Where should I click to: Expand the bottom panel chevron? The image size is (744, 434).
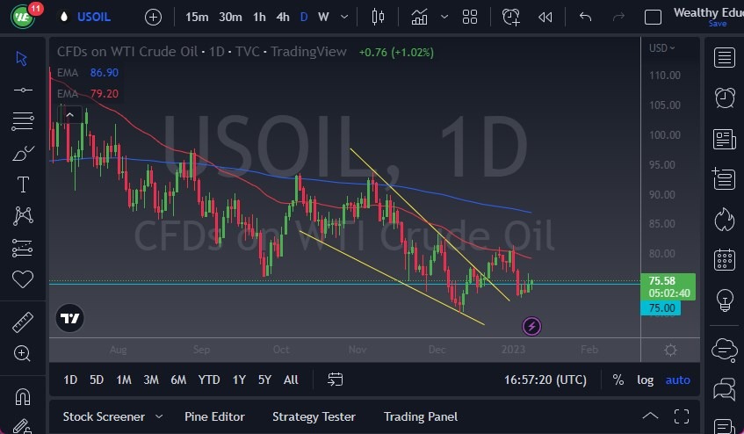point(650,416)
